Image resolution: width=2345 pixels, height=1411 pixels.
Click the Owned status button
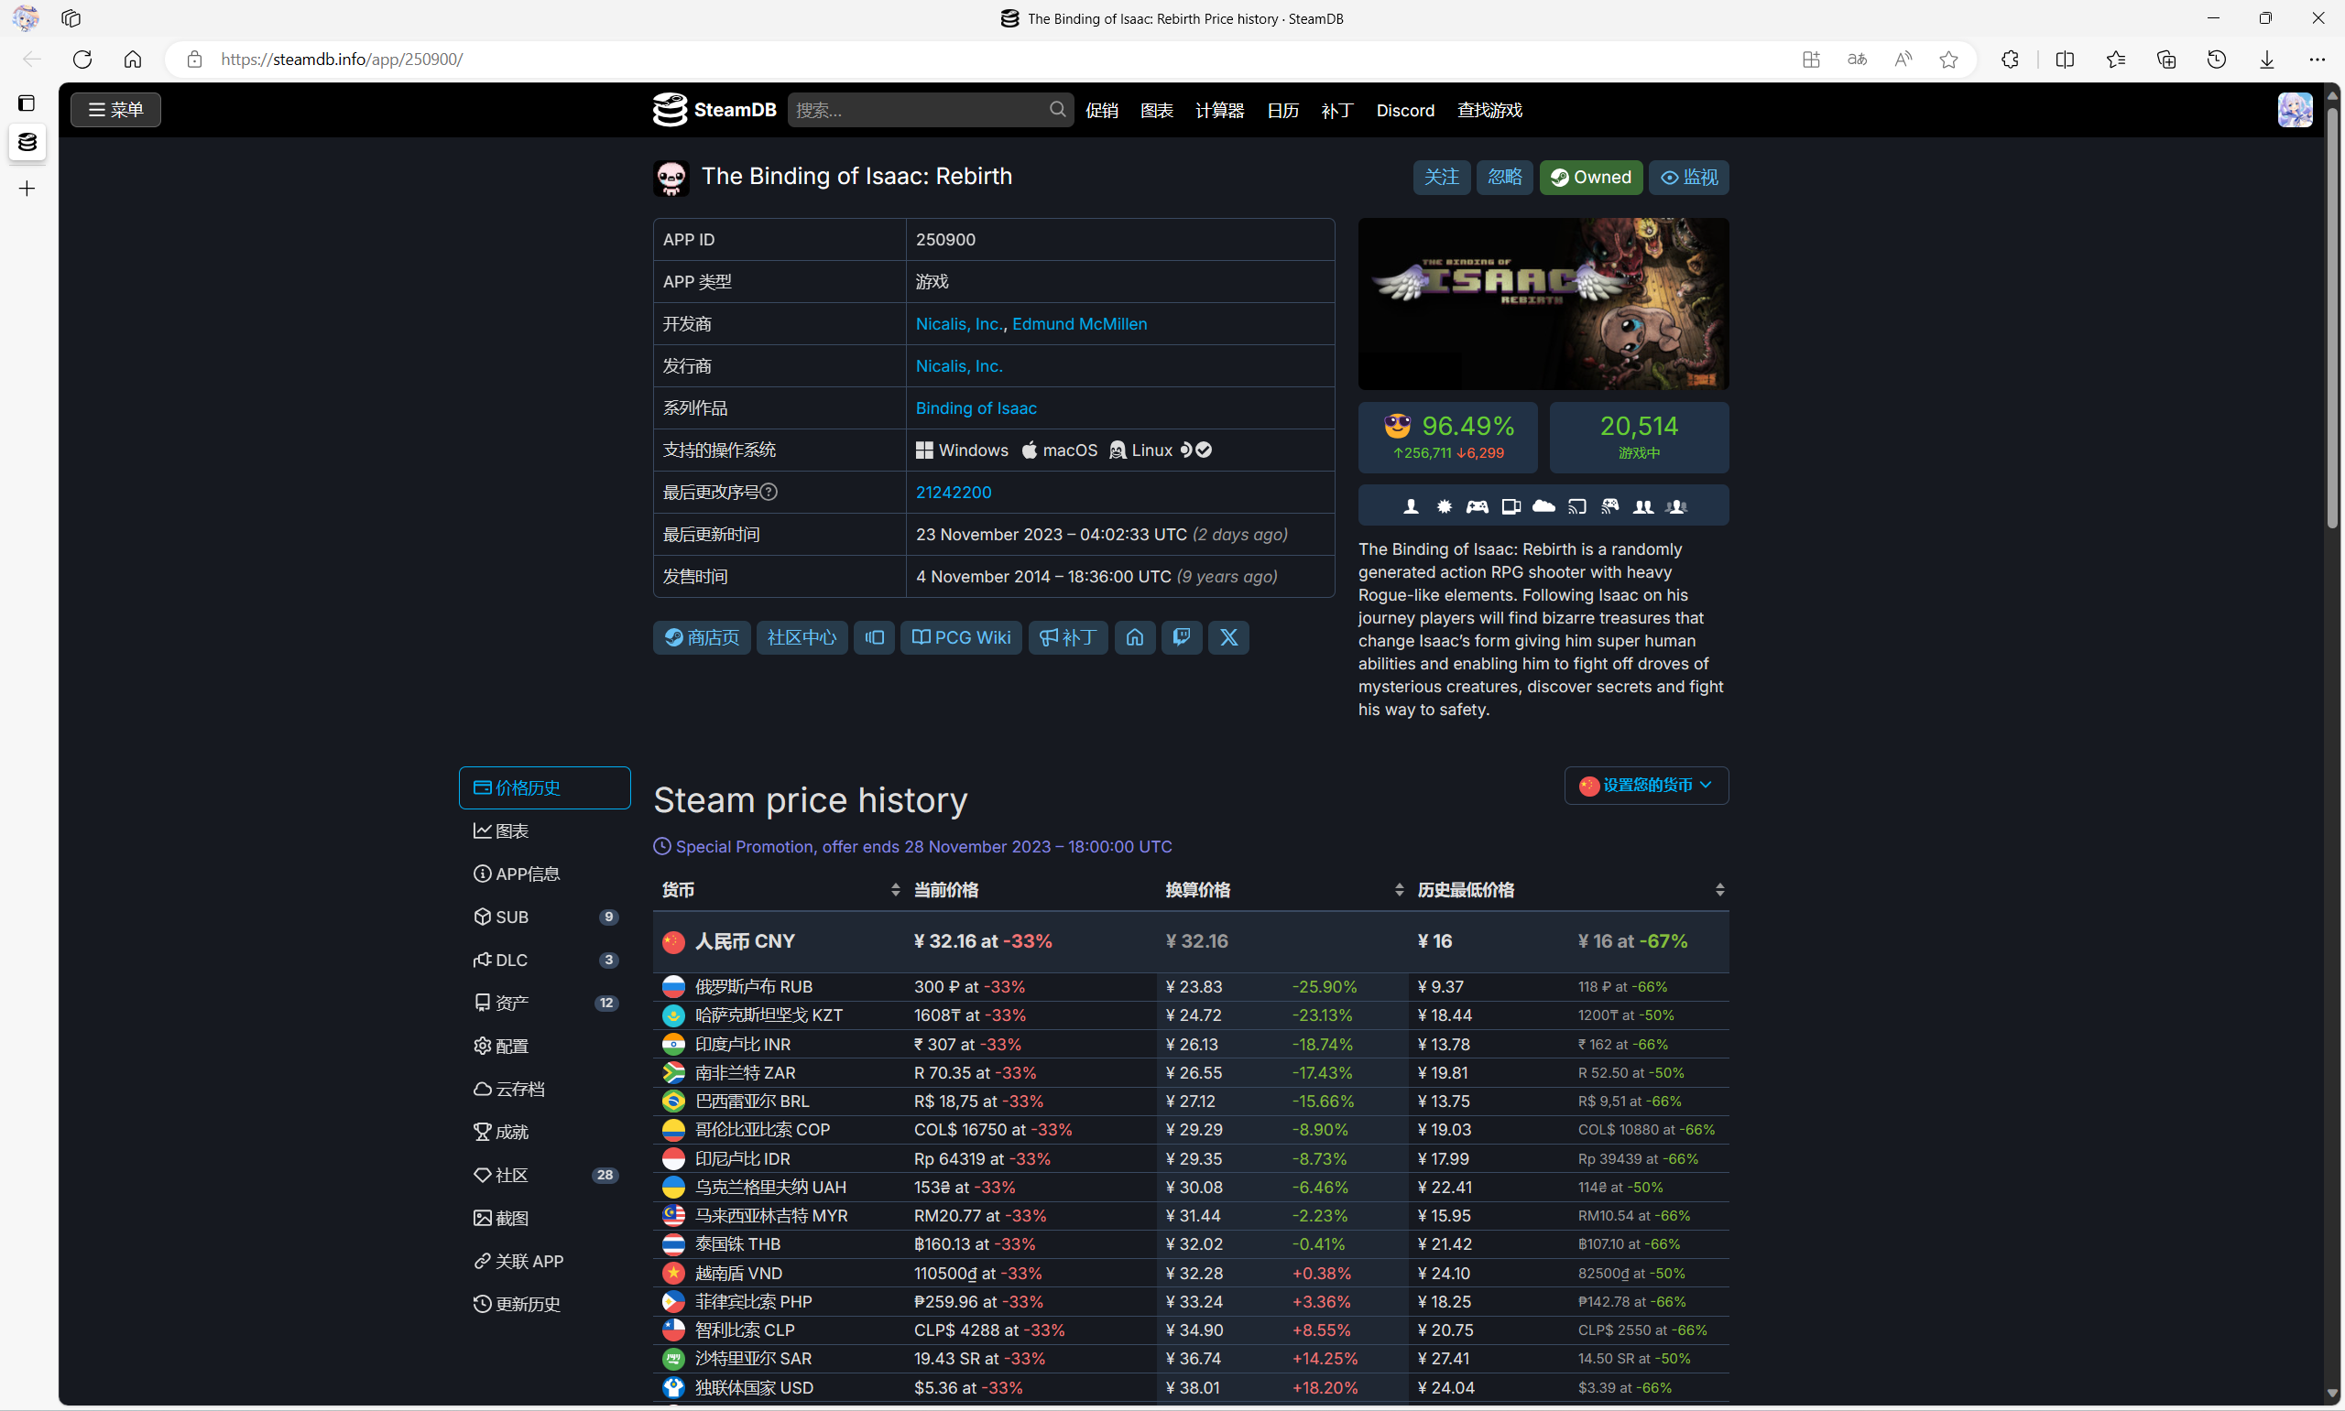[x=1591, y=177]
